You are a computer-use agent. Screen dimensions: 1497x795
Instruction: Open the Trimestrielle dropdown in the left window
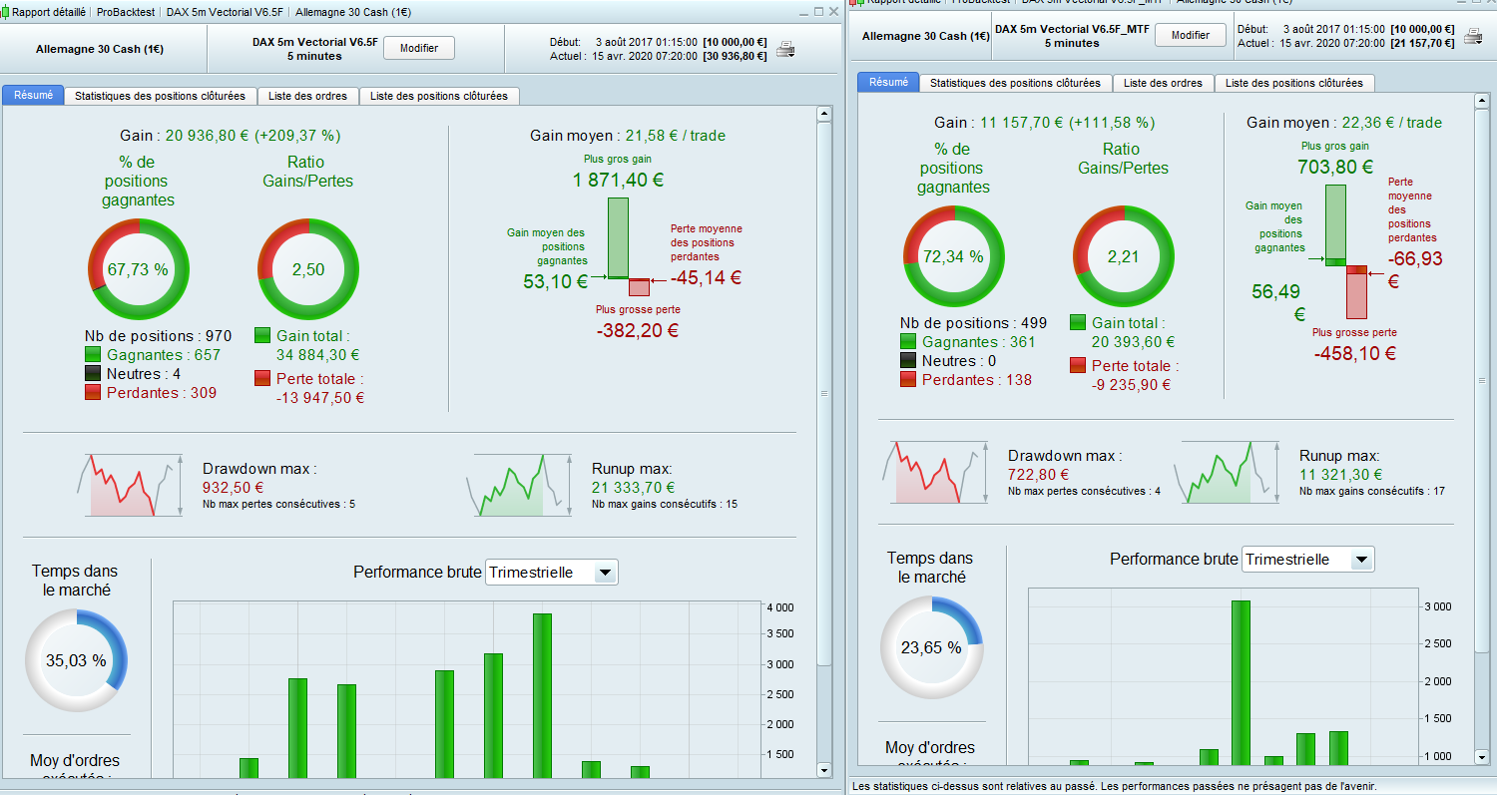tap(552, 573)
